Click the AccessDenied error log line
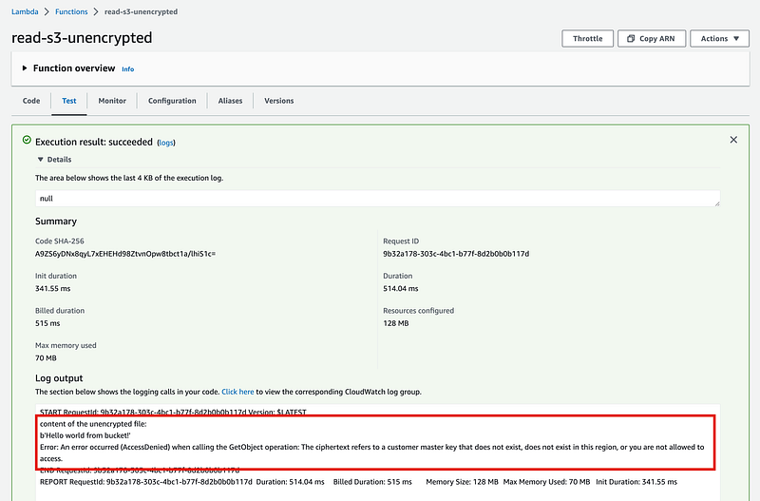This screenshot has height=501, width=760. click(x=372, y=453)
